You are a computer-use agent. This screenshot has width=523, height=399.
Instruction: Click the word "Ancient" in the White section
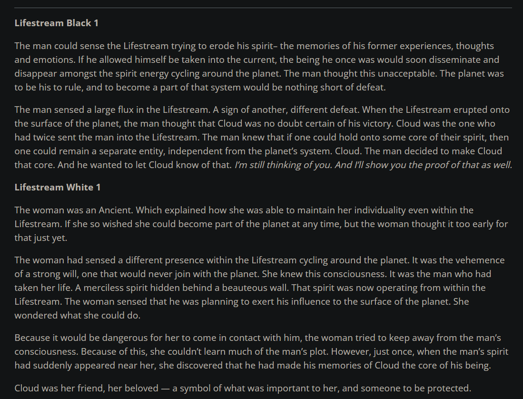point(116,210)
